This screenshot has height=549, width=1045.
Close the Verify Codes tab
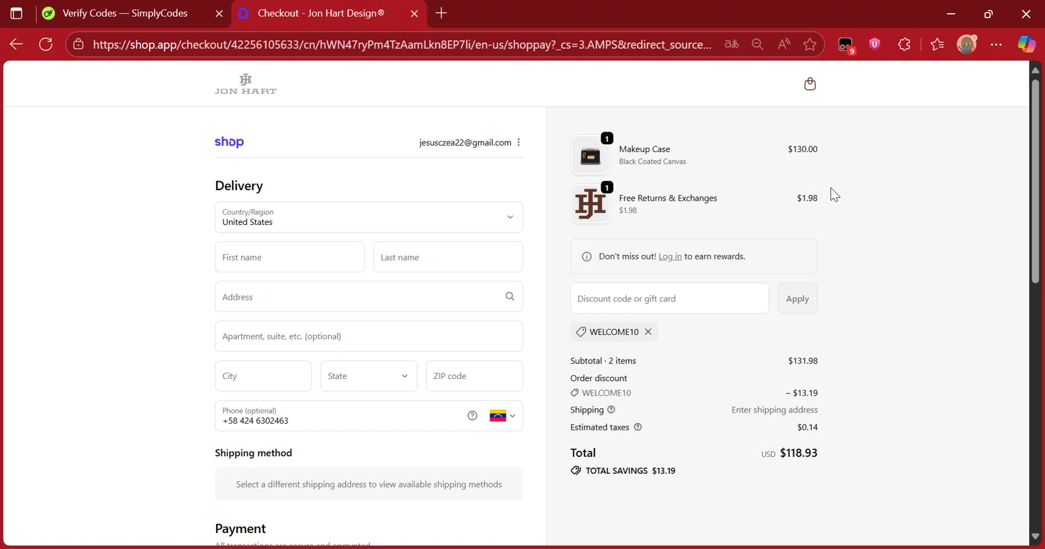219,13
